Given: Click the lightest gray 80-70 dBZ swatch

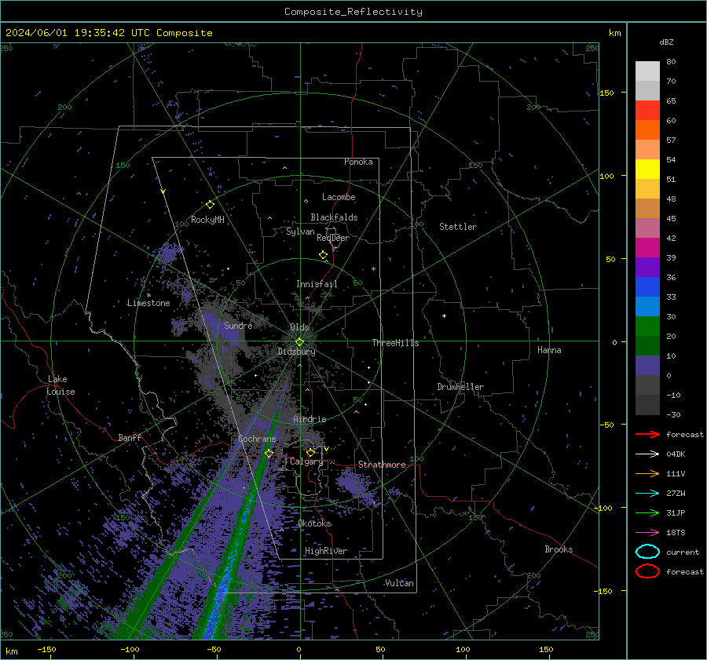Looking at the screenshot, I should point(647,71).
